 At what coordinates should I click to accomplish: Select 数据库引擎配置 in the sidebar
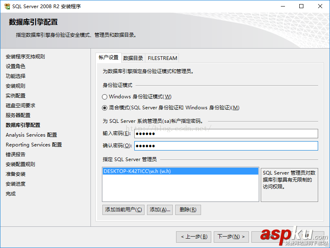coord(23,125)
